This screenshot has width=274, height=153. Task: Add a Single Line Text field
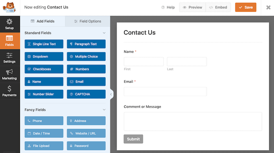pyautogui.click(x=44, y=44)
